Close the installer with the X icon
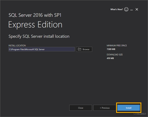148x117 pixels. 137,9
